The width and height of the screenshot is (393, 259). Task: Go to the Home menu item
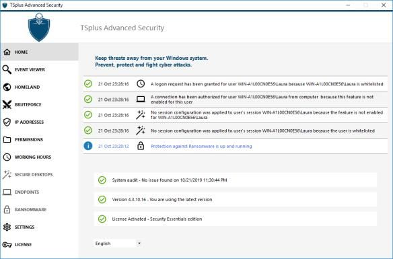[39, 52]
